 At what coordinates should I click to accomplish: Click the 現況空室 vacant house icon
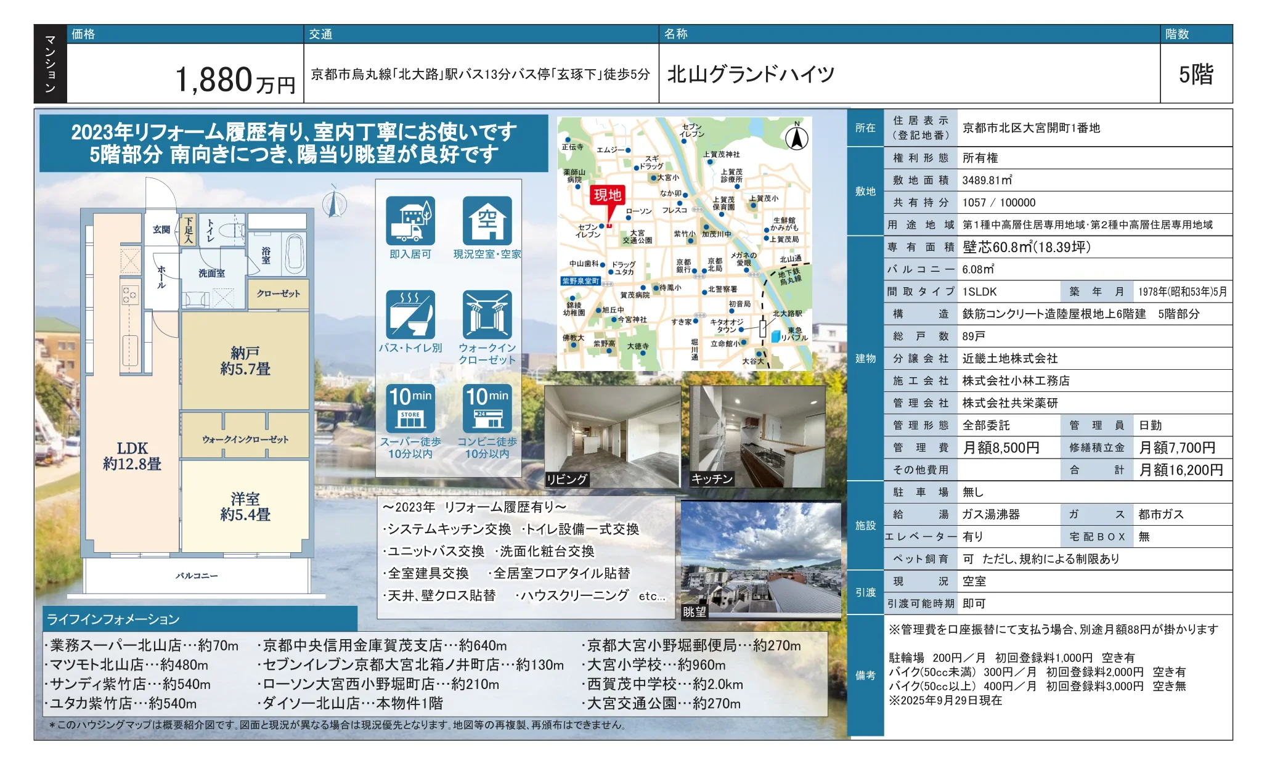pos(487,221)
